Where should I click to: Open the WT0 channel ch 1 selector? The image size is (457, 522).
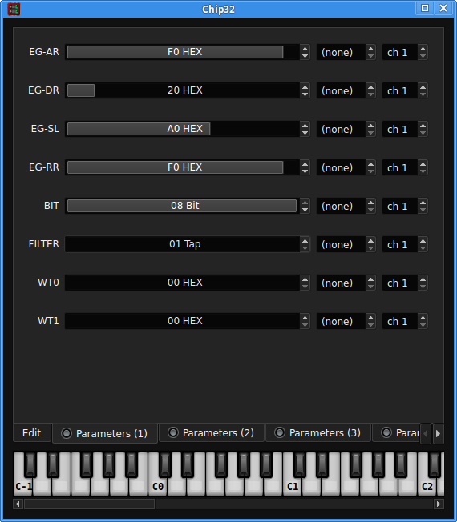point(405,283)
